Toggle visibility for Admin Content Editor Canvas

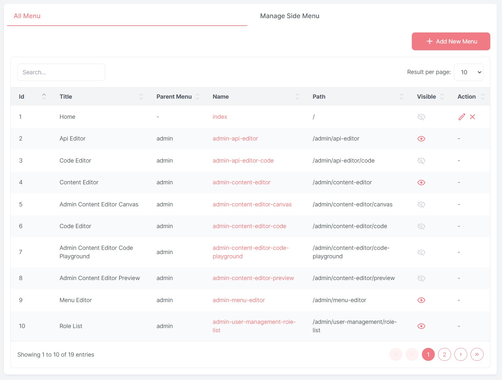pyautogui.click(x=421, y=204)
